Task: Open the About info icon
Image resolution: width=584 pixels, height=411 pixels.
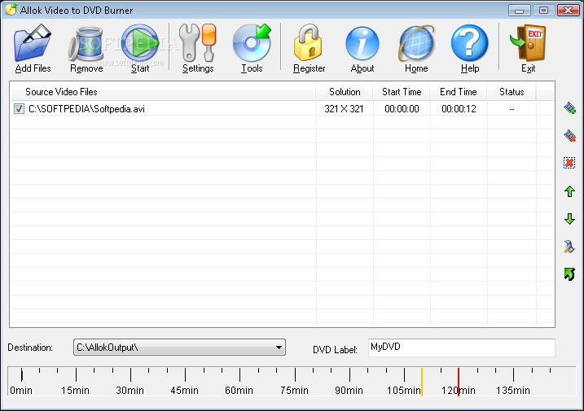Action: click(362, 44)
